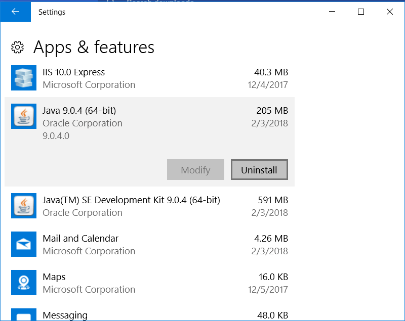405x321 pixels.
Task: Select the Messaging entry
Action: coord(101,315)
